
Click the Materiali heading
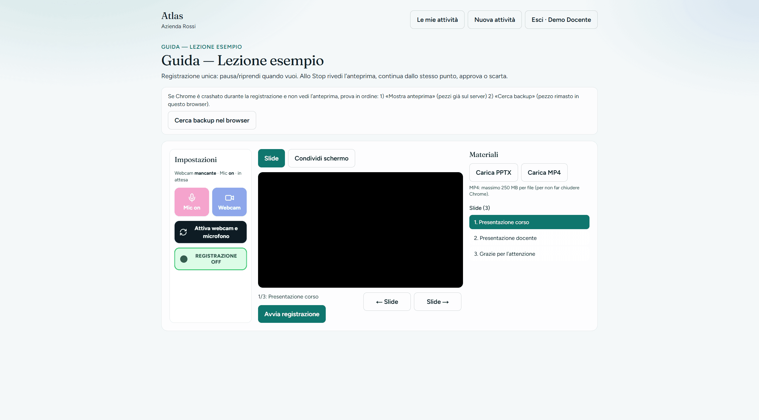(484, 154)
